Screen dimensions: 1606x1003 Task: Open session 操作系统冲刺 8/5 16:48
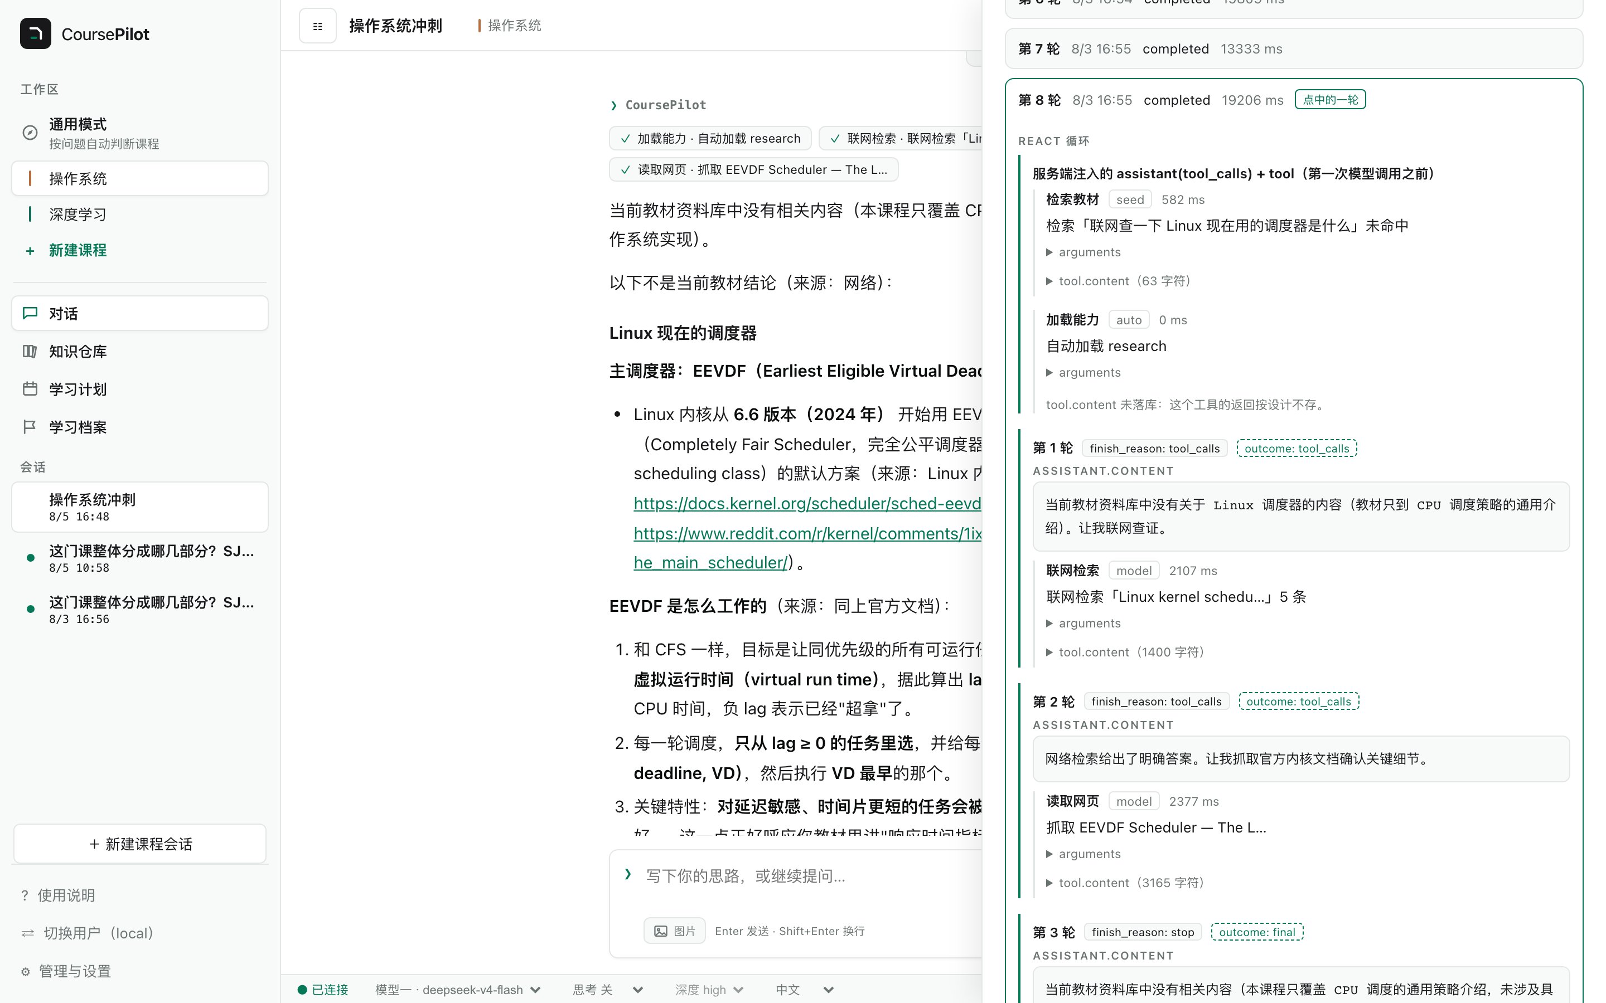(x=140, y=507)
